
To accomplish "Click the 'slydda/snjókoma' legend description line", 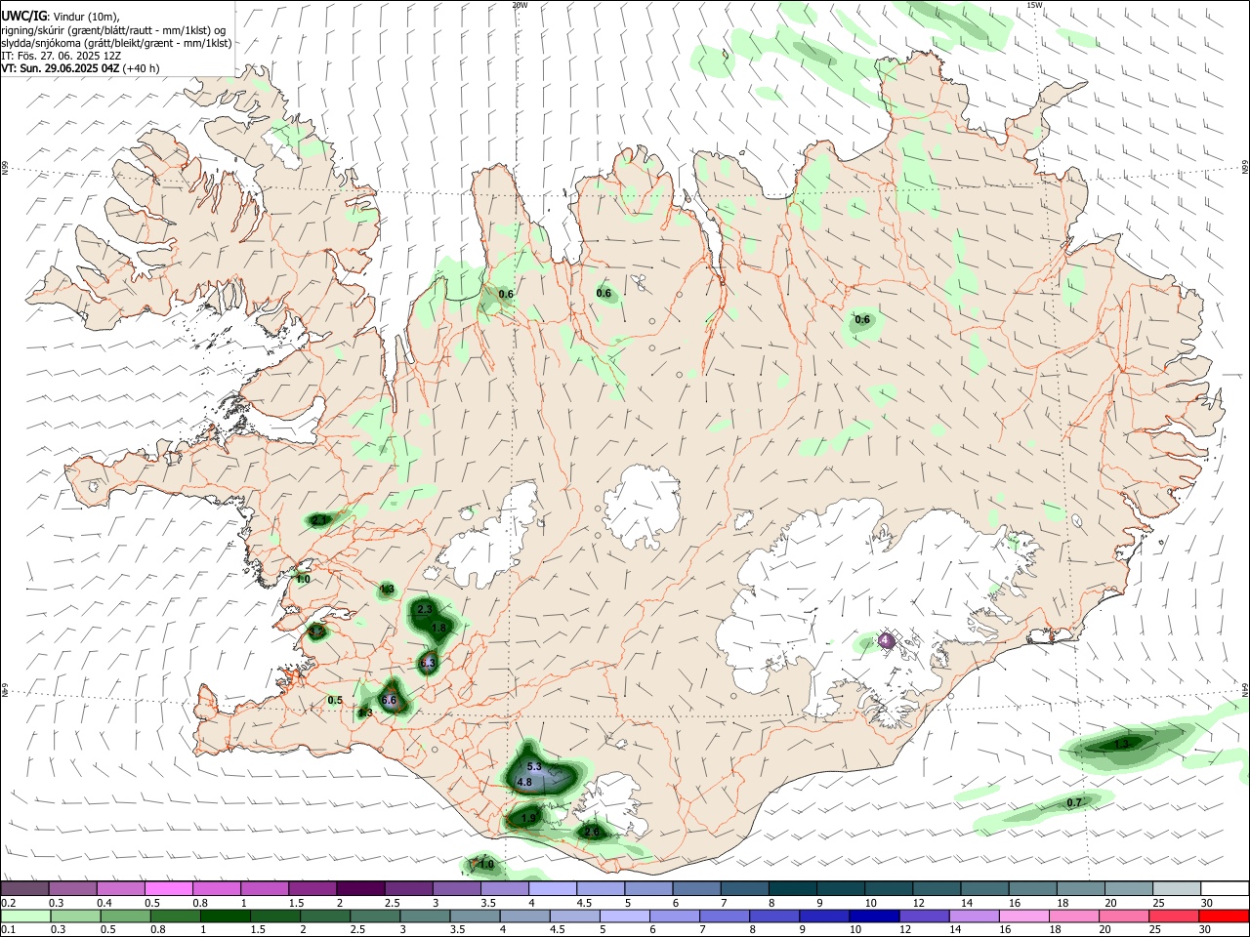I will 116,43.
